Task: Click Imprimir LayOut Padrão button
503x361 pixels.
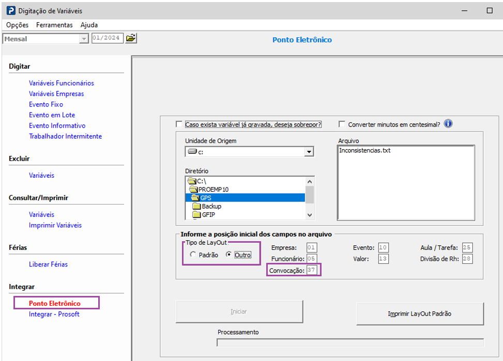Action: point(420,313)
